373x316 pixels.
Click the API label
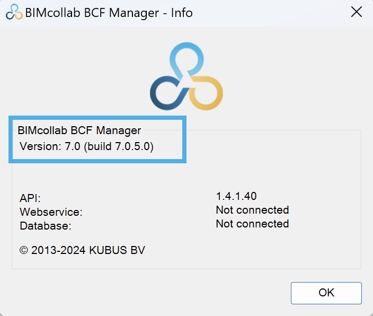pyautogui.click(x=30, y=198)
